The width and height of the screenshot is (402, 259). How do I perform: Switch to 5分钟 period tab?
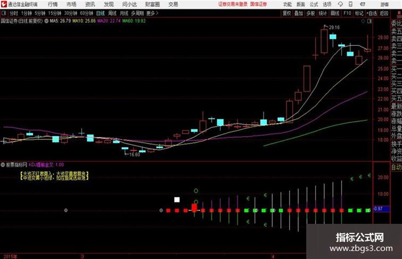40,13
